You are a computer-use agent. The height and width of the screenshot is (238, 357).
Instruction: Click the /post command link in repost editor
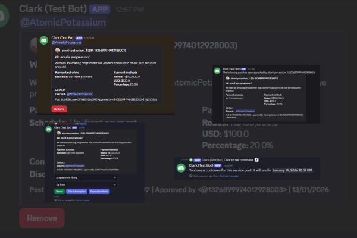(x=83, y=124)
